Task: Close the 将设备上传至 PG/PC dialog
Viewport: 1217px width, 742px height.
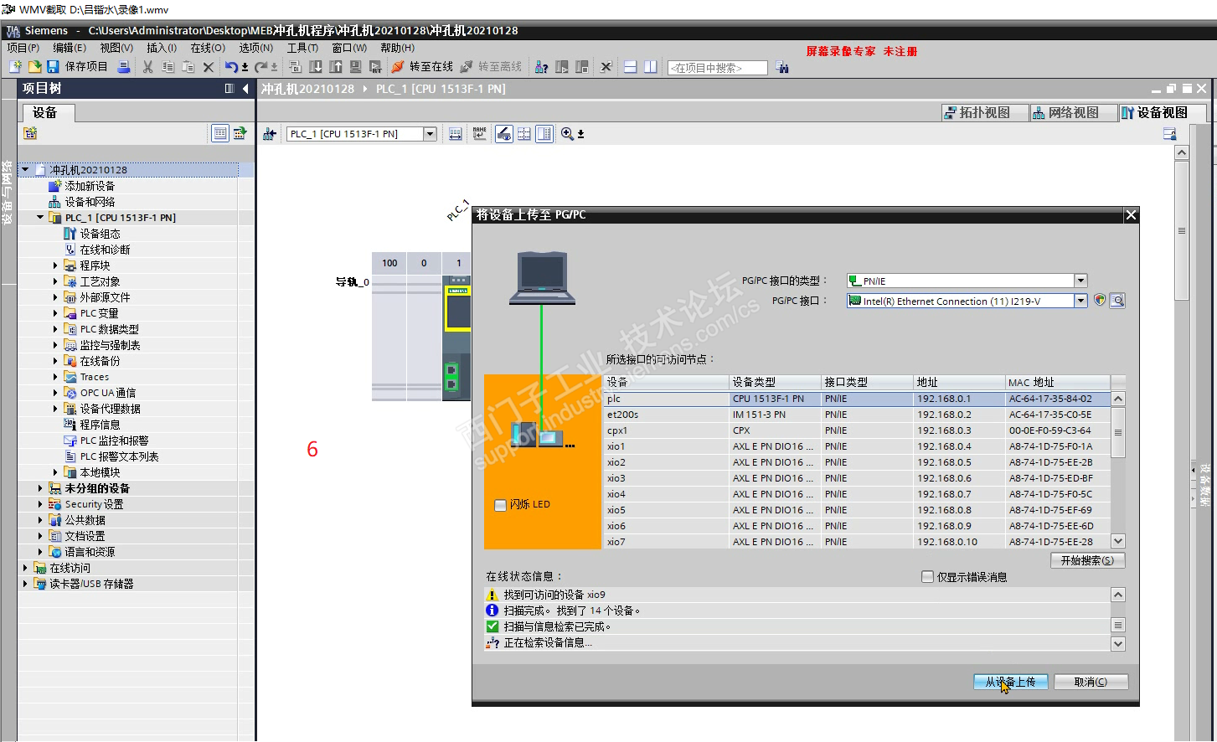Action: 1131,215
